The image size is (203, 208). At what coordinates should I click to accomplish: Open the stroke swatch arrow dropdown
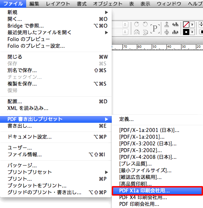(192, 32)
